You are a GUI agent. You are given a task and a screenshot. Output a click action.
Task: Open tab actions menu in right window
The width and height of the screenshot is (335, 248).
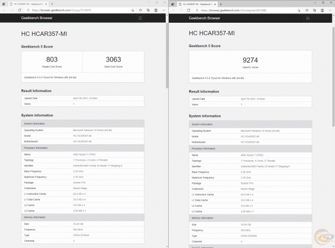(x=173, y=4)
